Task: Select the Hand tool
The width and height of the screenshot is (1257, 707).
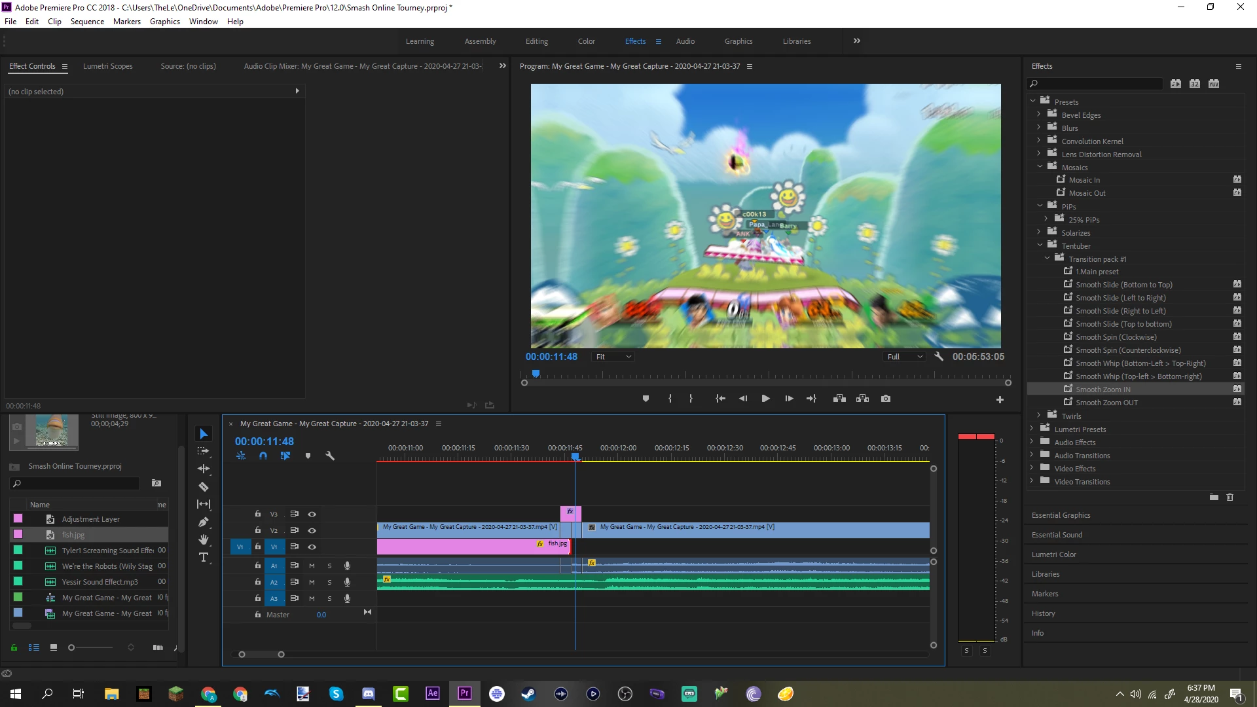Action: point(204,539)
